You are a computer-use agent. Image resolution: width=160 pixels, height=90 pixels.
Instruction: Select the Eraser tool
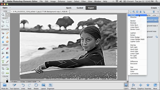[7, 48]
